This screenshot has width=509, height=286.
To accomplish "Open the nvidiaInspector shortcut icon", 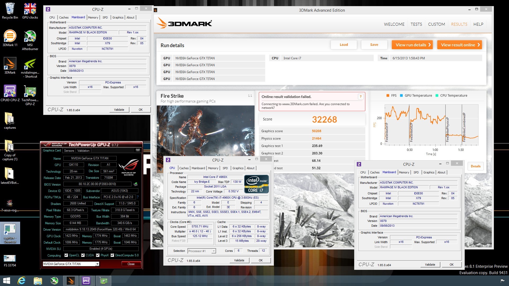I will (30, 68).
